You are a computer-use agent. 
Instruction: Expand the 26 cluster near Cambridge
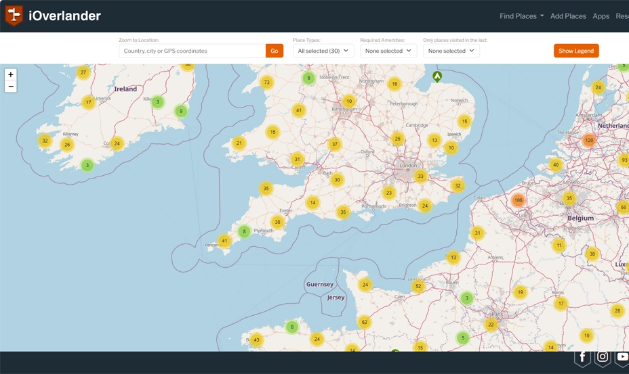[x=398, y=139]
